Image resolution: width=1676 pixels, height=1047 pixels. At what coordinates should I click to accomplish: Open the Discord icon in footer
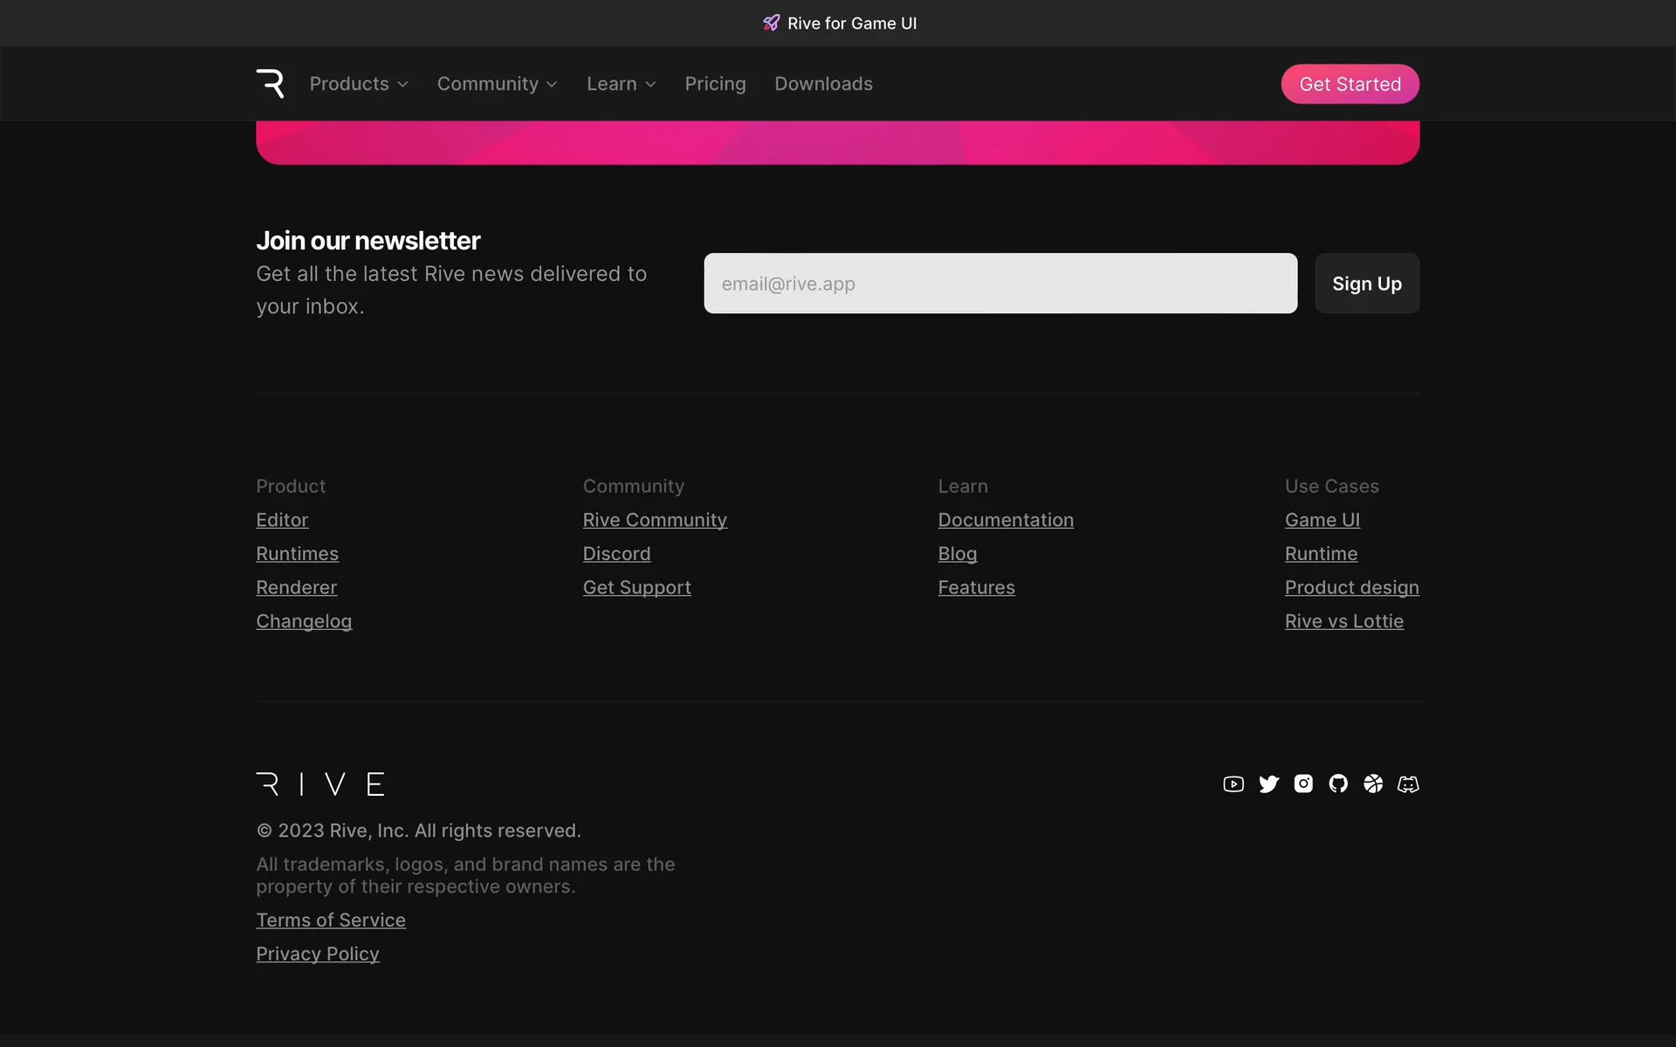tap(1408, 784)
